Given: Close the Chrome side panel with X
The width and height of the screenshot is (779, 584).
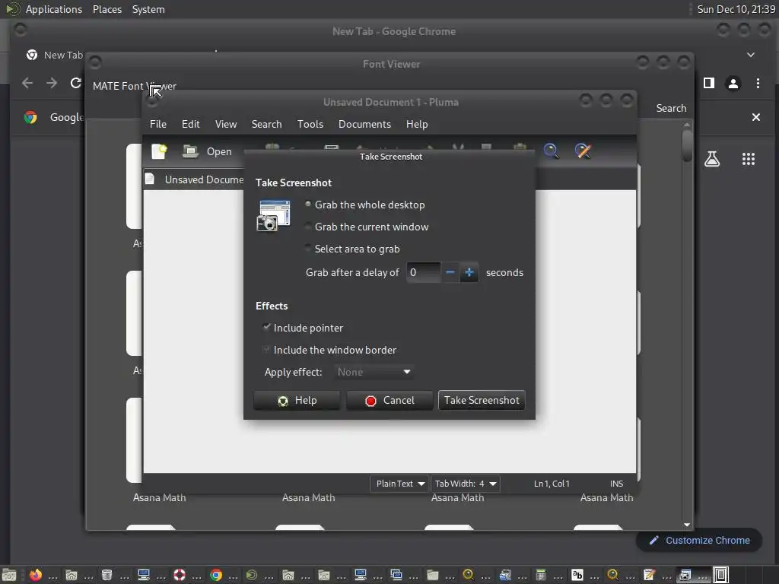Looking at the screenshot, I should 755,117.
